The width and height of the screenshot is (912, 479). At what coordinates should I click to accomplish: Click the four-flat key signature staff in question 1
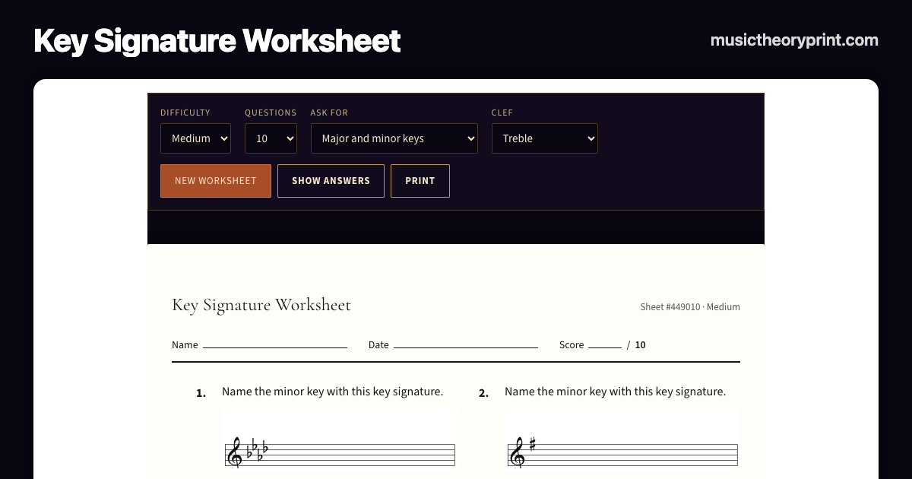[340, 455]
